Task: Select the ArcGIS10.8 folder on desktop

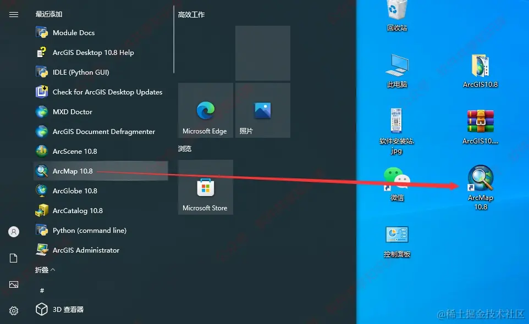Action: (481, 71)
